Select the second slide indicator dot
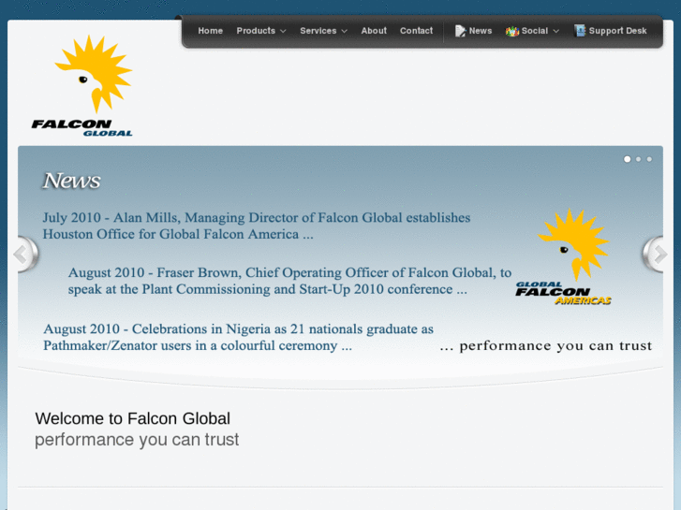This screenshot has width=681, height=510. click(x=639, y=159)
